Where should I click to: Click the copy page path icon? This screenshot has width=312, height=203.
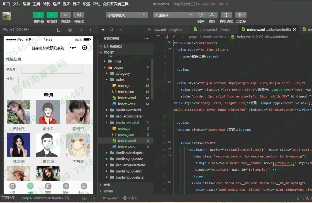click(67, 198)
